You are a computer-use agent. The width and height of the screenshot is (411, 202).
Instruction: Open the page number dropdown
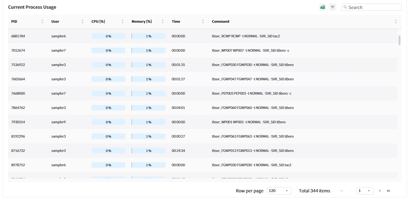pos(365,191)
